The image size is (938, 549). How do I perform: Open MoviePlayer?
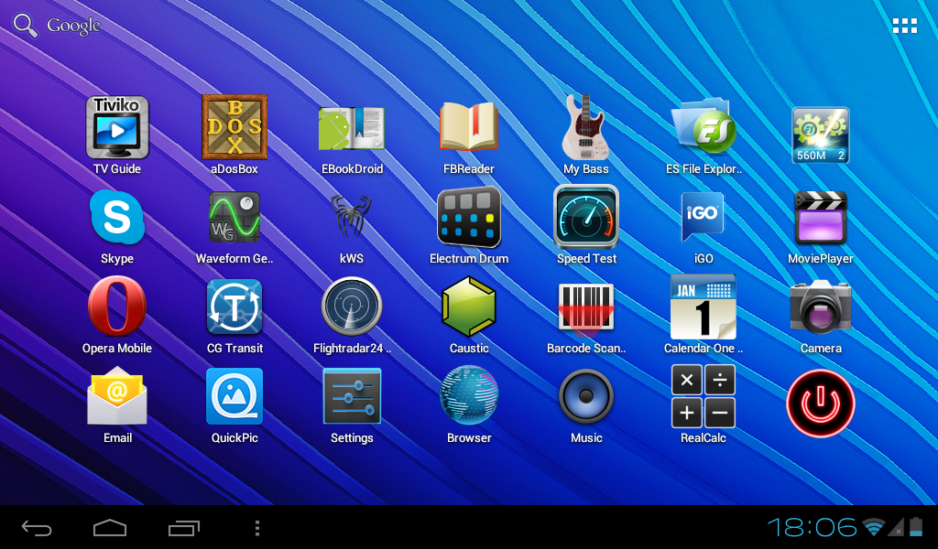coord(821,218)
